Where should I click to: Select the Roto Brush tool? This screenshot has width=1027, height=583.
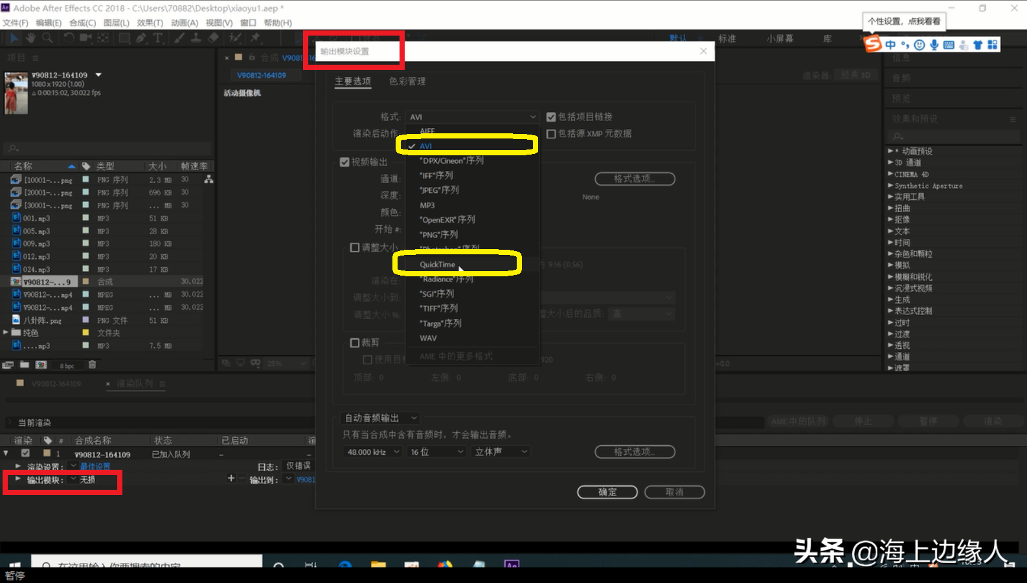pos(235,38)
